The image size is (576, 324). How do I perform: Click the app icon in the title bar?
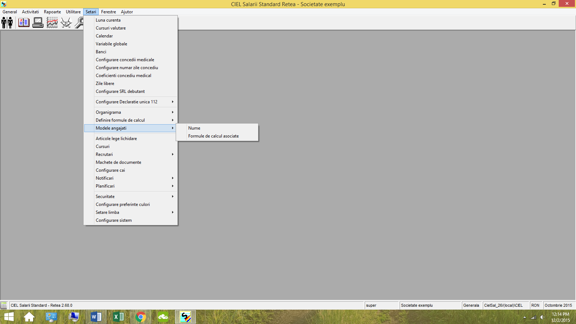pyautogui.click(x=4, y=4)
